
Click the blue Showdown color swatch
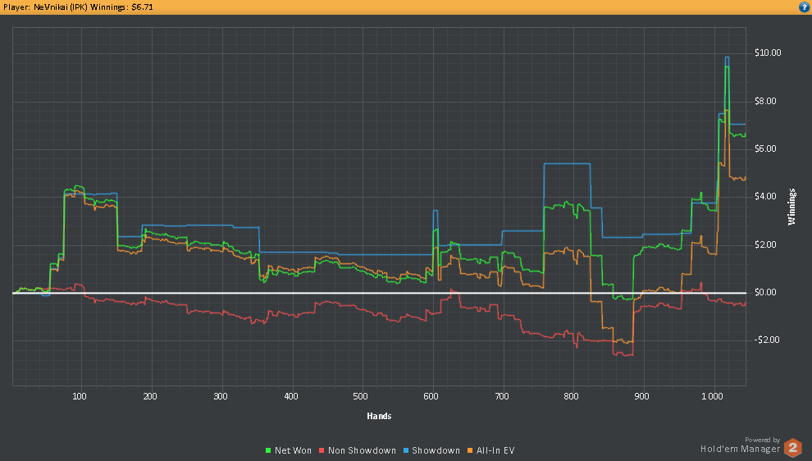coord(406,450)
